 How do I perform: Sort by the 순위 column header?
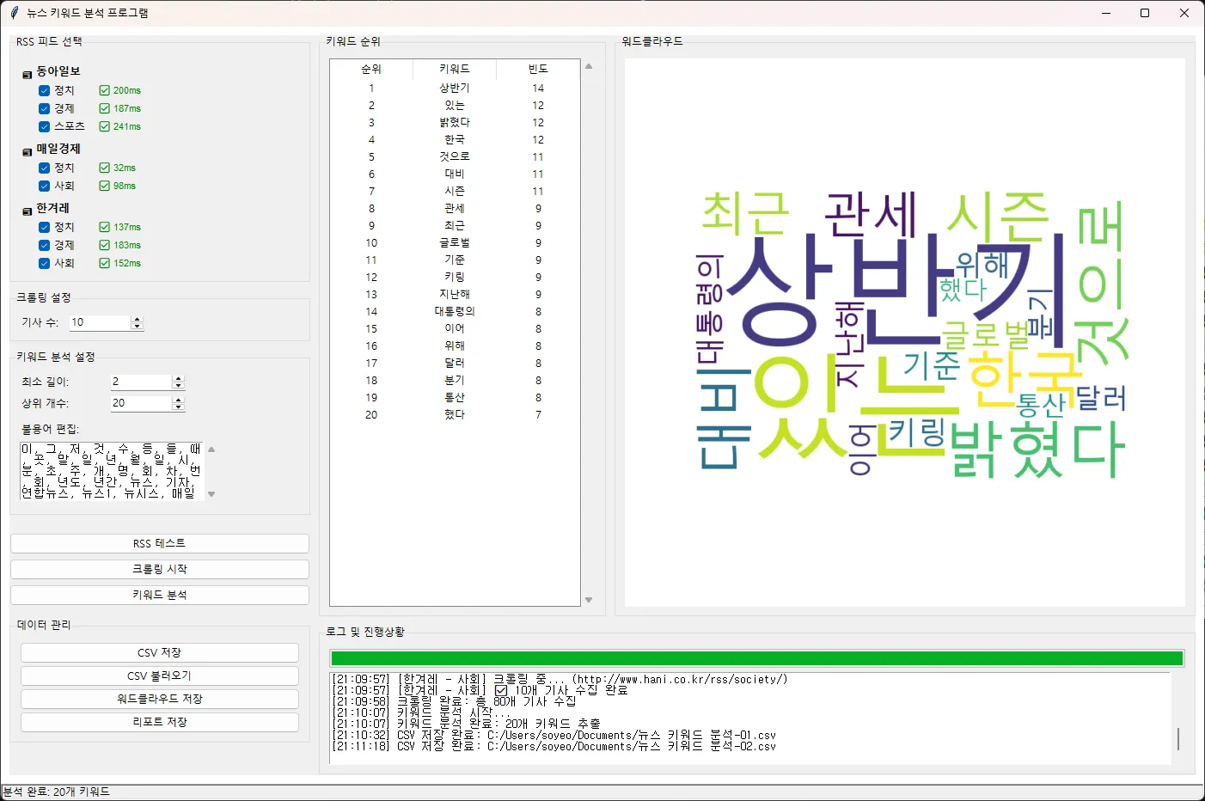click(371, 69)
